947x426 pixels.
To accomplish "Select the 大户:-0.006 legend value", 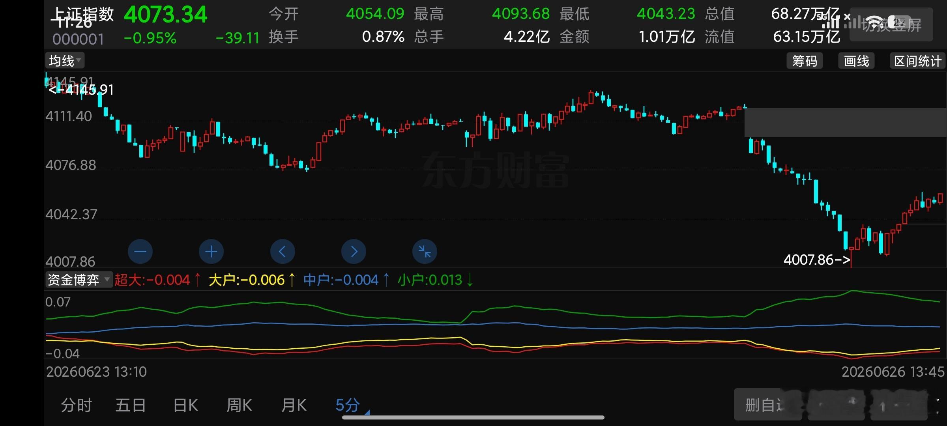I will pyautogui.click(x=251, y=280).
